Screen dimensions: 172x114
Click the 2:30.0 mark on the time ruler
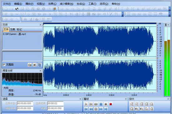(111, 95)
